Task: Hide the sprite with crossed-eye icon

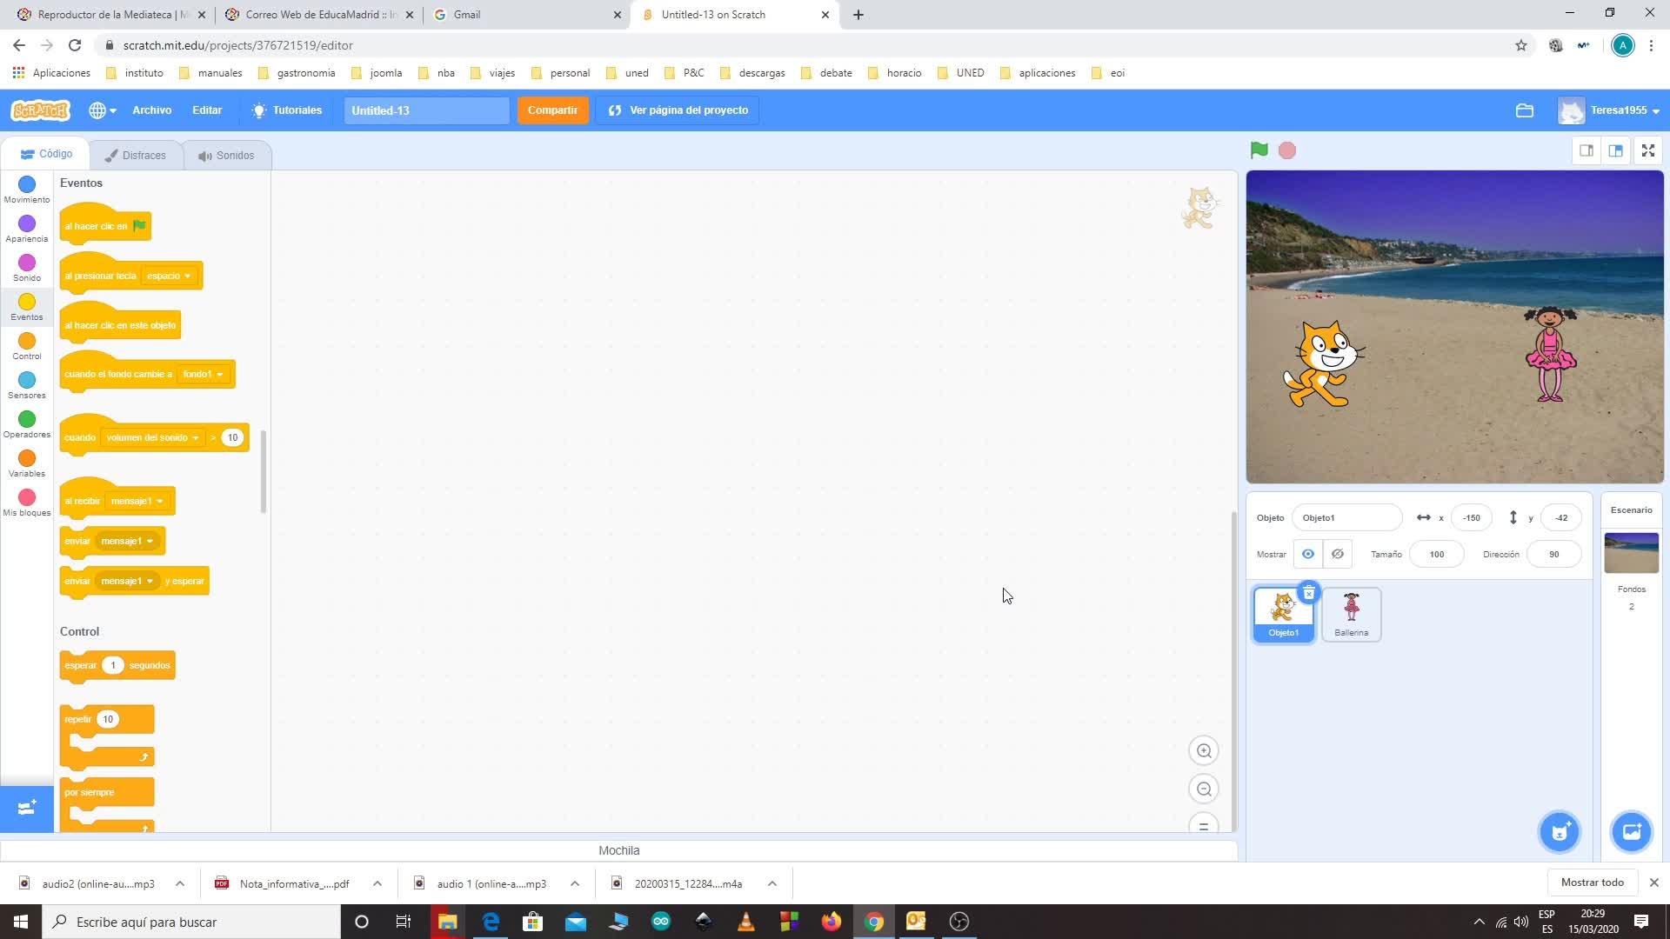Action: pyautogui.click(x=1338, y=554)
